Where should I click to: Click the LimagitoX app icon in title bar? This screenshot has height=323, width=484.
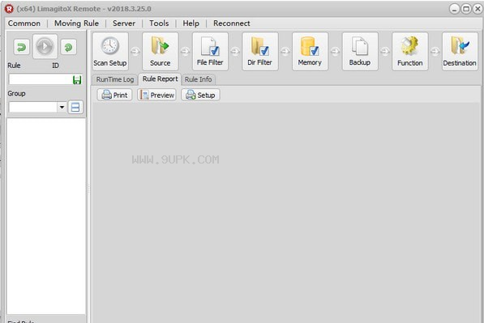pos(9,9)
